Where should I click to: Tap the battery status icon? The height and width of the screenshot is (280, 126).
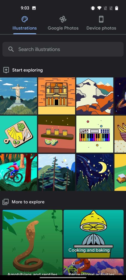[116, 8]
